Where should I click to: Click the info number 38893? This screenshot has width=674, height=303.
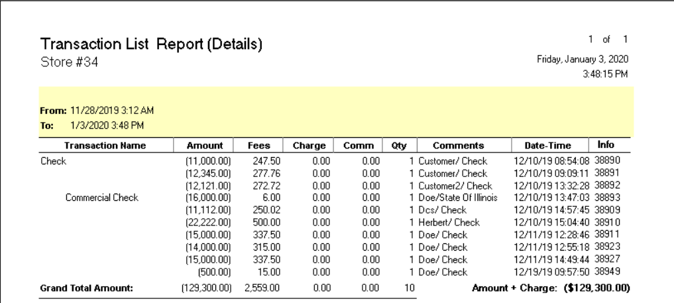(x=607, y=198)
